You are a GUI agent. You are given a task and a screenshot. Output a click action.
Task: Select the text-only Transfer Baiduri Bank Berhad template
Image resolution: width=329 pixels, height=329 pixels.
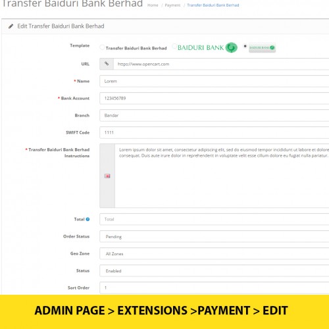(x=102, y=47)
